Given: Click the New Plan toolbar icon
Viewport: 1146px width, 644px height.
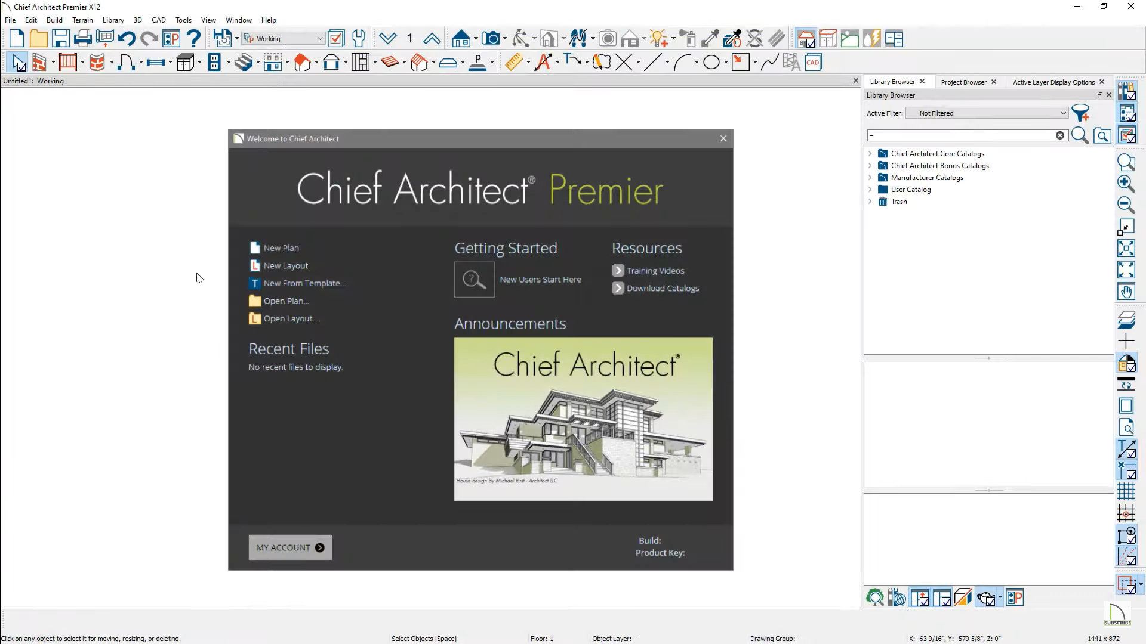Looking at the screenshot, I should tap(17, 39).
